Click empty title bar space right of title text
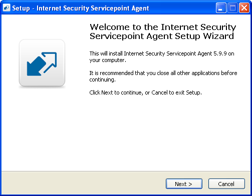This screenshot has height=196, width=252. [x=182, y=8]
